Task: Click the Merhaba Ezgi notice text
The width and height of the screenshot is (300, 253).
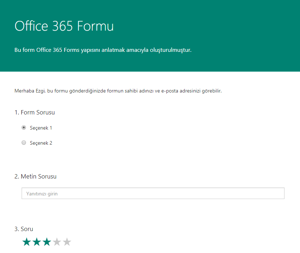Action: [118, 91]
